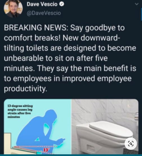Select the BREAKING NEWS tweet text
142x156 pixels.
pyautogui.click(x=70, y=58)
